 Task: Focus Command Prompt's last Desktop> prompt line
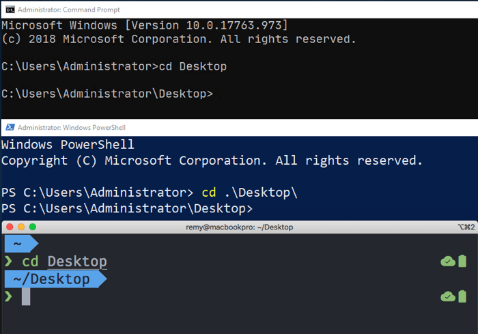click(107, 94)
